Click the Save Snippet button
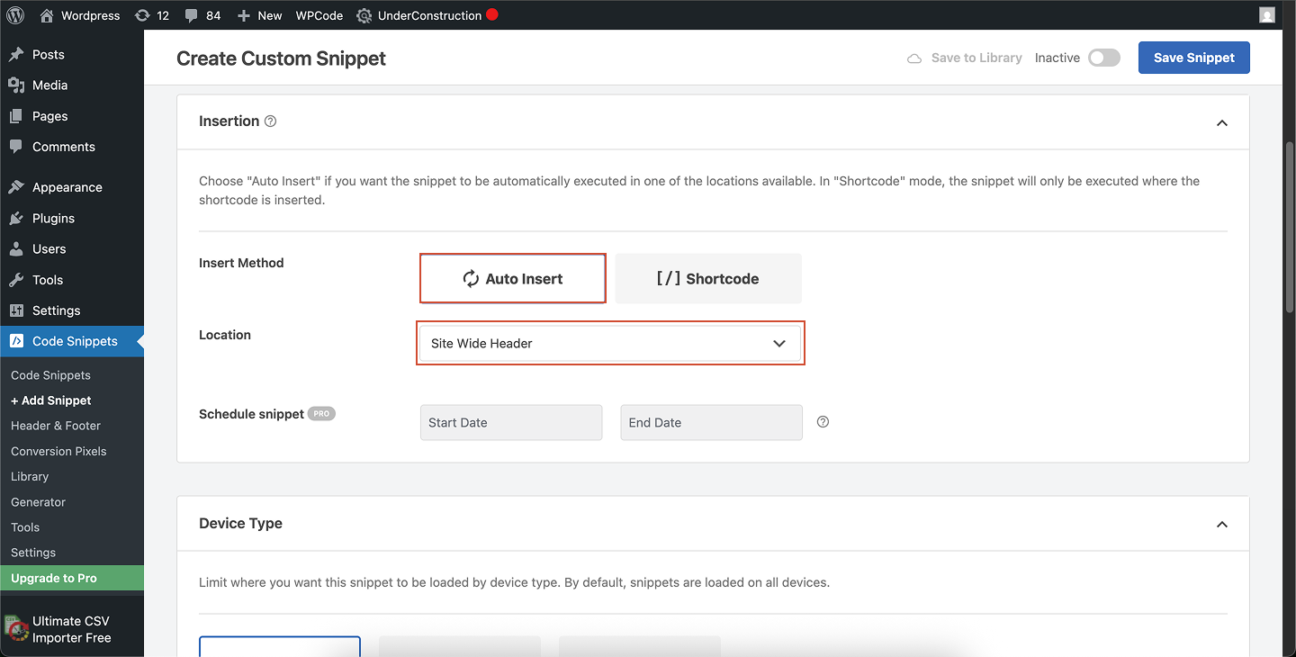This screenshot has width=1296, height=657. click(1193, 57)
